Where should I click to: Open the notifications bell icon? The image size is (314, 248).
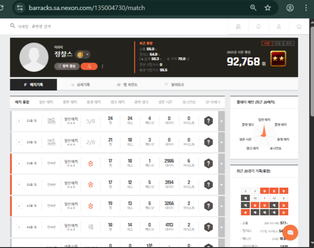pyautogui.click(x=258, y=26)
